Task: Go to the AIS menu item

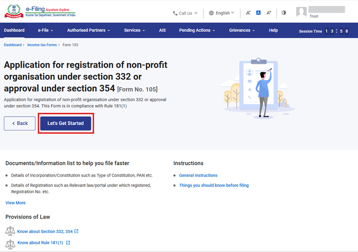Action: pos(162,30)
